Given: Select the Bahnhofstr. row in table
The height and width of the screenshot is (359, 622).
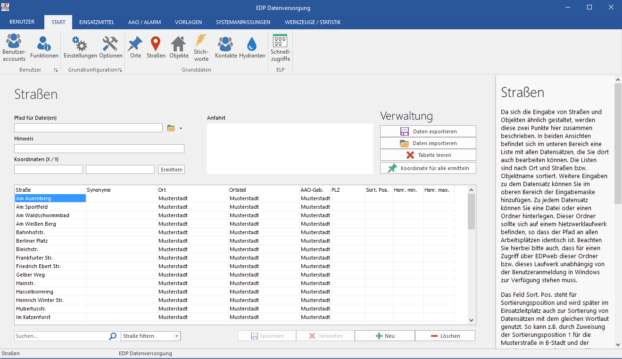Looking at the screenshot, I should click(x=50, y=232).
